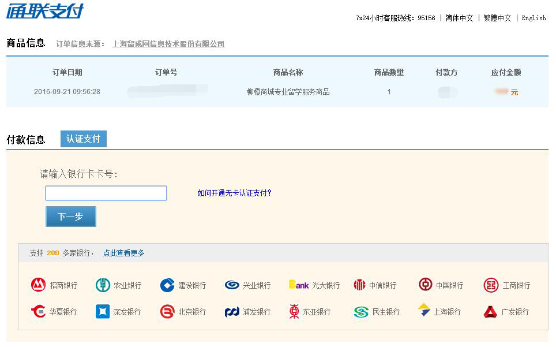Select the 工商银行 logo icon
This screenshot has width=556, height=347.
[x=491, y=285]
